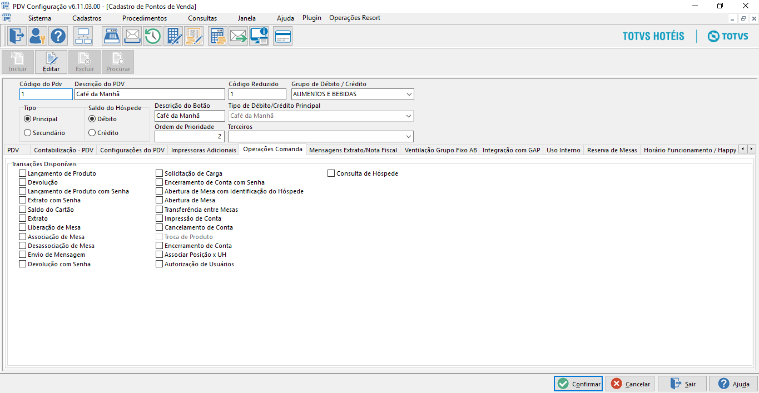Image resolution: width=759 pixels, height=393 pixels.
Task: Check the Devolução transaction
Action: pos(23,182)
